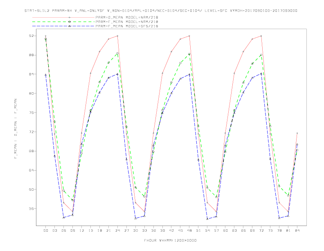Select legend entry PARM=F_MEAN MODEL=NAM/218

point(127,22)
